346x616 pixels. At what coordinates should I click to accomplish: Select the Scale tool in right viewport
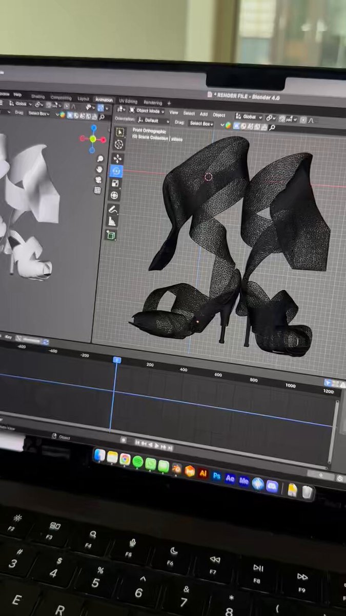click(115, 183)
